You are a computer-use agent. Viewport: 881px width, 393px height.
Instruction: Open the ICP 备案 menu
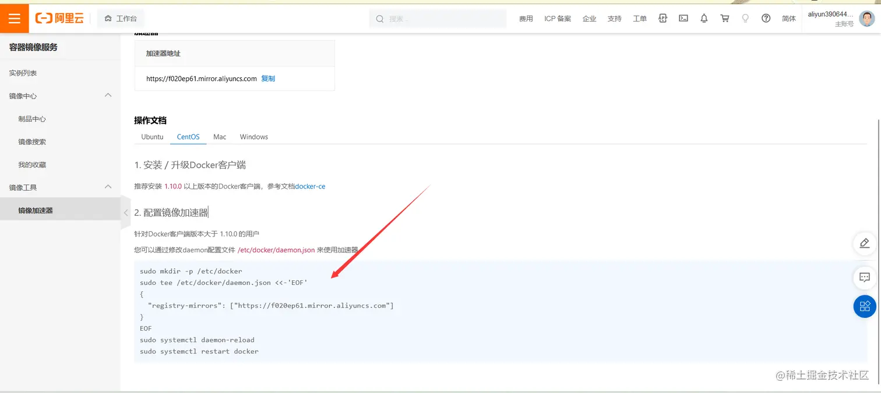pos(558,19)
